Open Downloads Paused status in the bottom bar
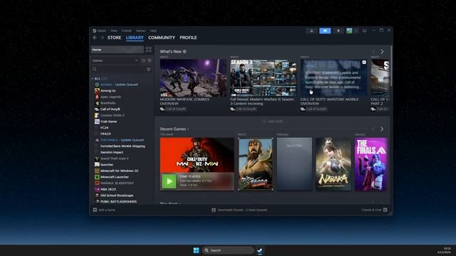 [x=239, y=210]
